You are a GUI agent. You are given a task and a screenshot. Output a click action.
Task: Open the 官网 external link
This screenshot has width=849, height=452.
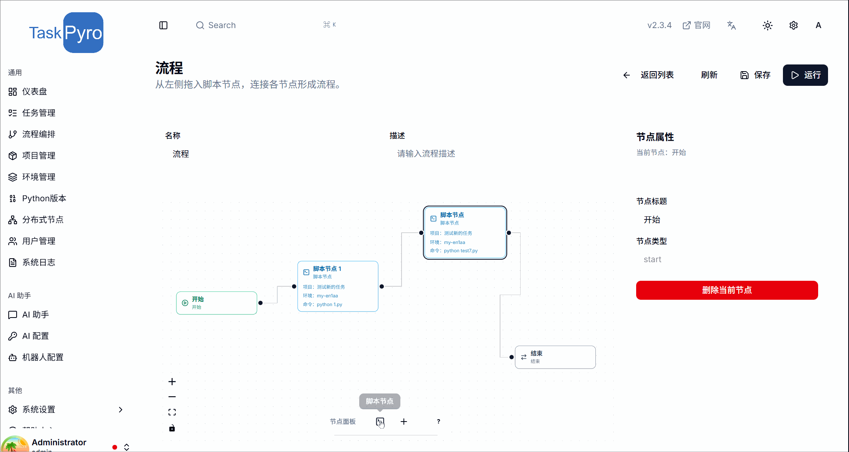pyautogui.click(x=697, y=25)
